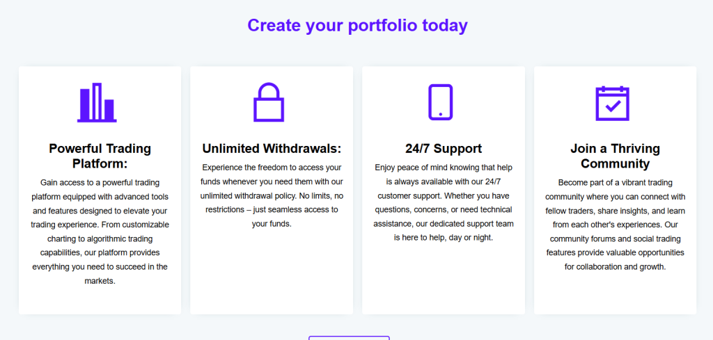Click empty space below Unlimited Withdrawals text
Viewport: 713px width, 340px height.
272,271
